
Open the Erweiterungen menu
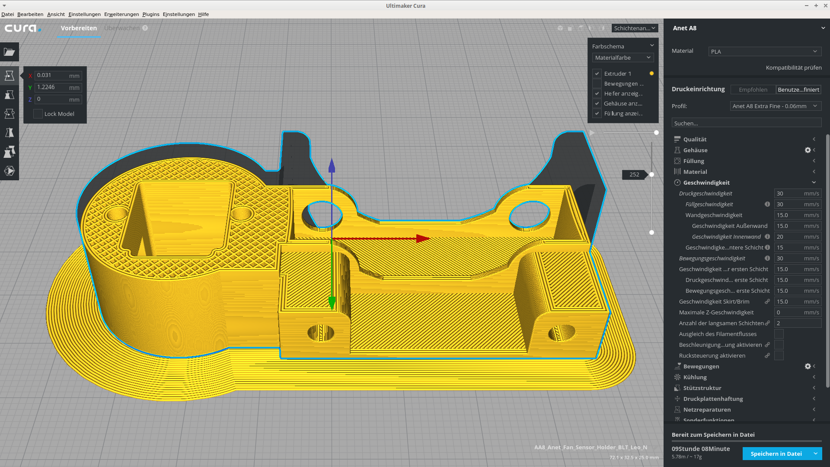point(121,14)
